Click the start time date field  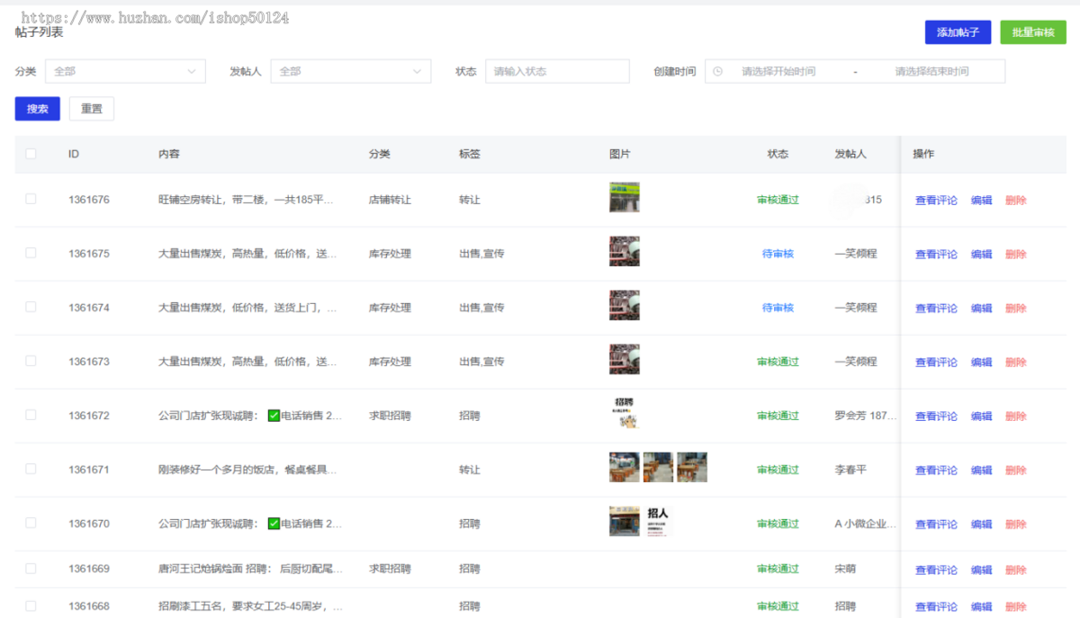pos(778,71)
